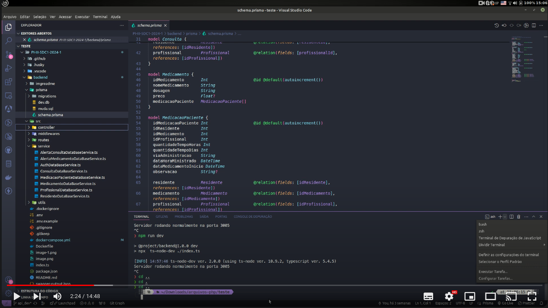Collapse the TESTE workspace section
This screenshot has height=308, width=548.
[x=19, y=46]
